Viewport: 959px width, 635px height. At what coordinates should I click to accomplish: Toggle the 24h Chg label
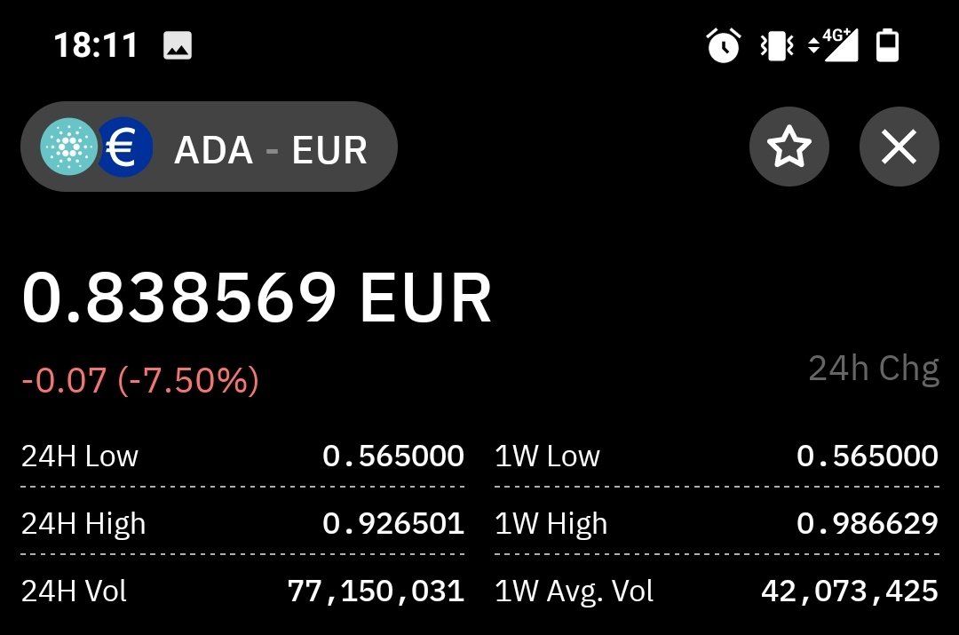click(874, 369)
